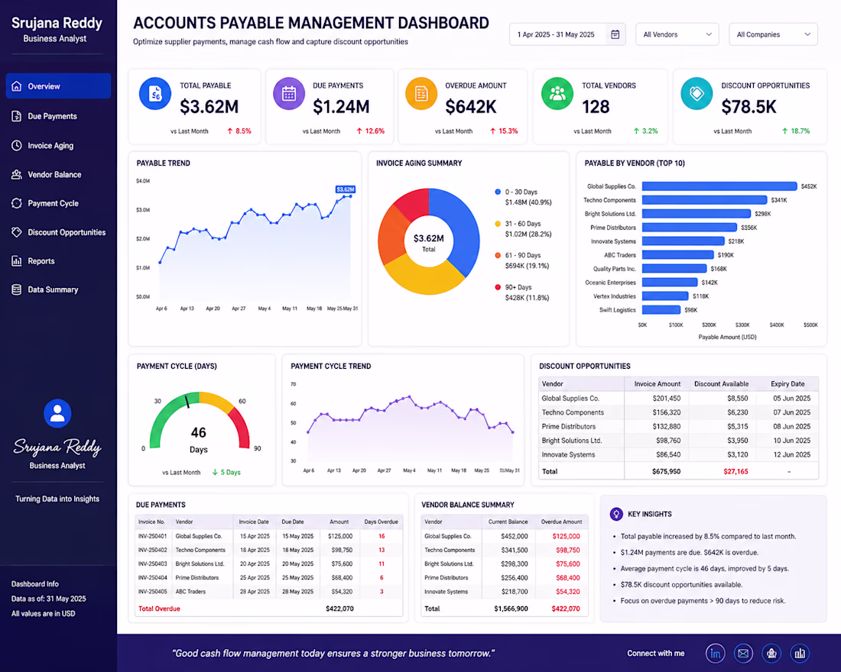Click the Data Summary database icon

click(17, 289)
